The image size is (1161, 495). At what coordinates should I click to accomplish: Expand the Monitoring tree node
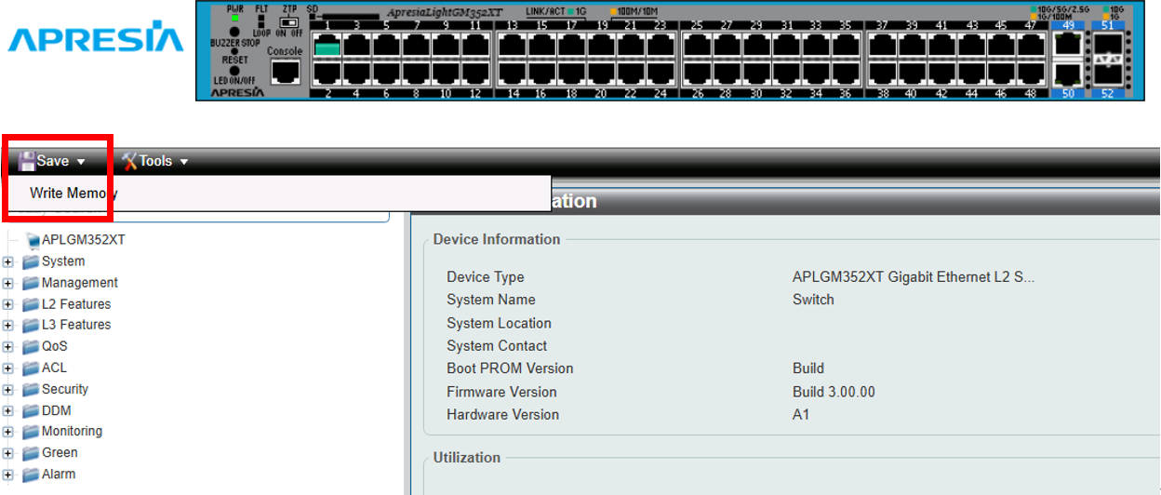tap(8, 432)
